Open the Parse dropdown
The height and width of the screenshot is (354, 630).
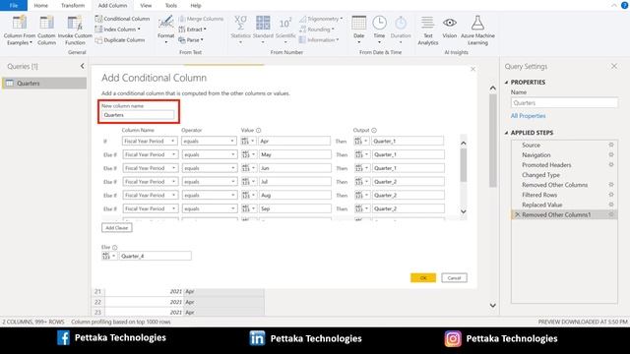[190, 40]
